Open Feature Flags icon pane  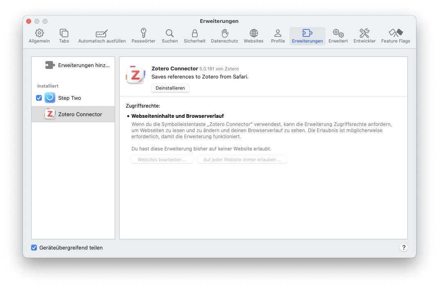396,33
